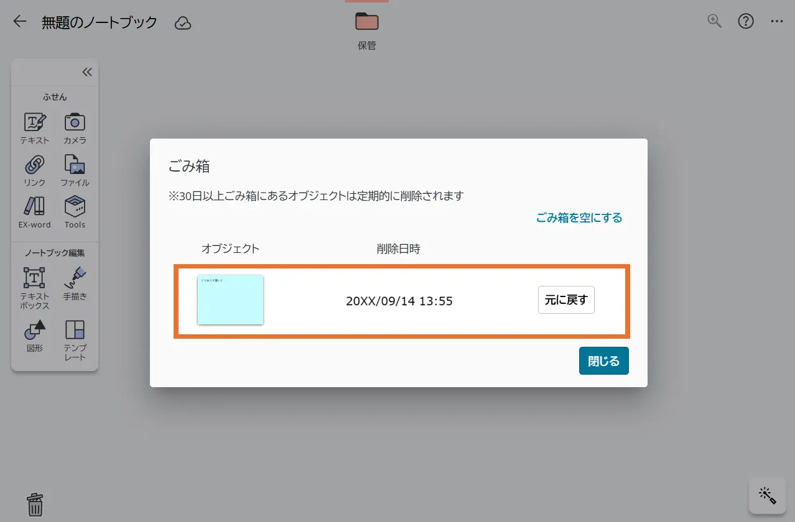Select the テキスト sticky note tool
795x522 pixels.
click(35, 128)
